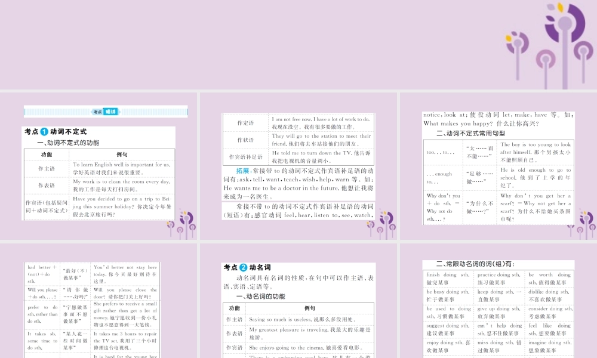Click the 'be busy doing sth.' cell
This screenshot has width=597, height=358.
pyautogui.click(x=448, y=295)
